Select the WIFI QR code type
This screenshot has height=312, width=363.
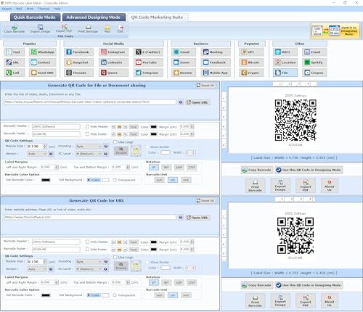(285, 52)
